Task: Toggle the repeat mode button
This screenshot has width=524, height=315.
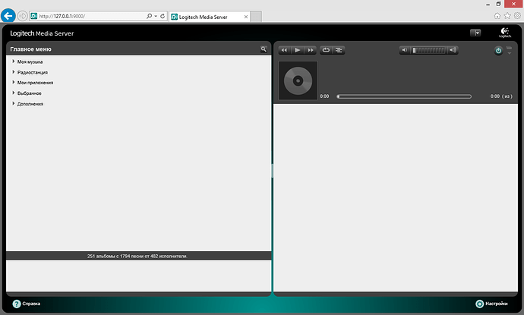Action: [x=326, y=50]
